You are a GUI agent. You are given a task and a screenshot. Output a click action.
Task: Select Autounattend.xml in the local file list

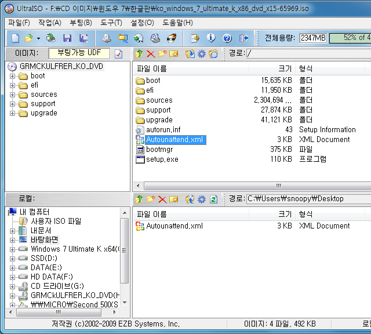tap(174, 226)
